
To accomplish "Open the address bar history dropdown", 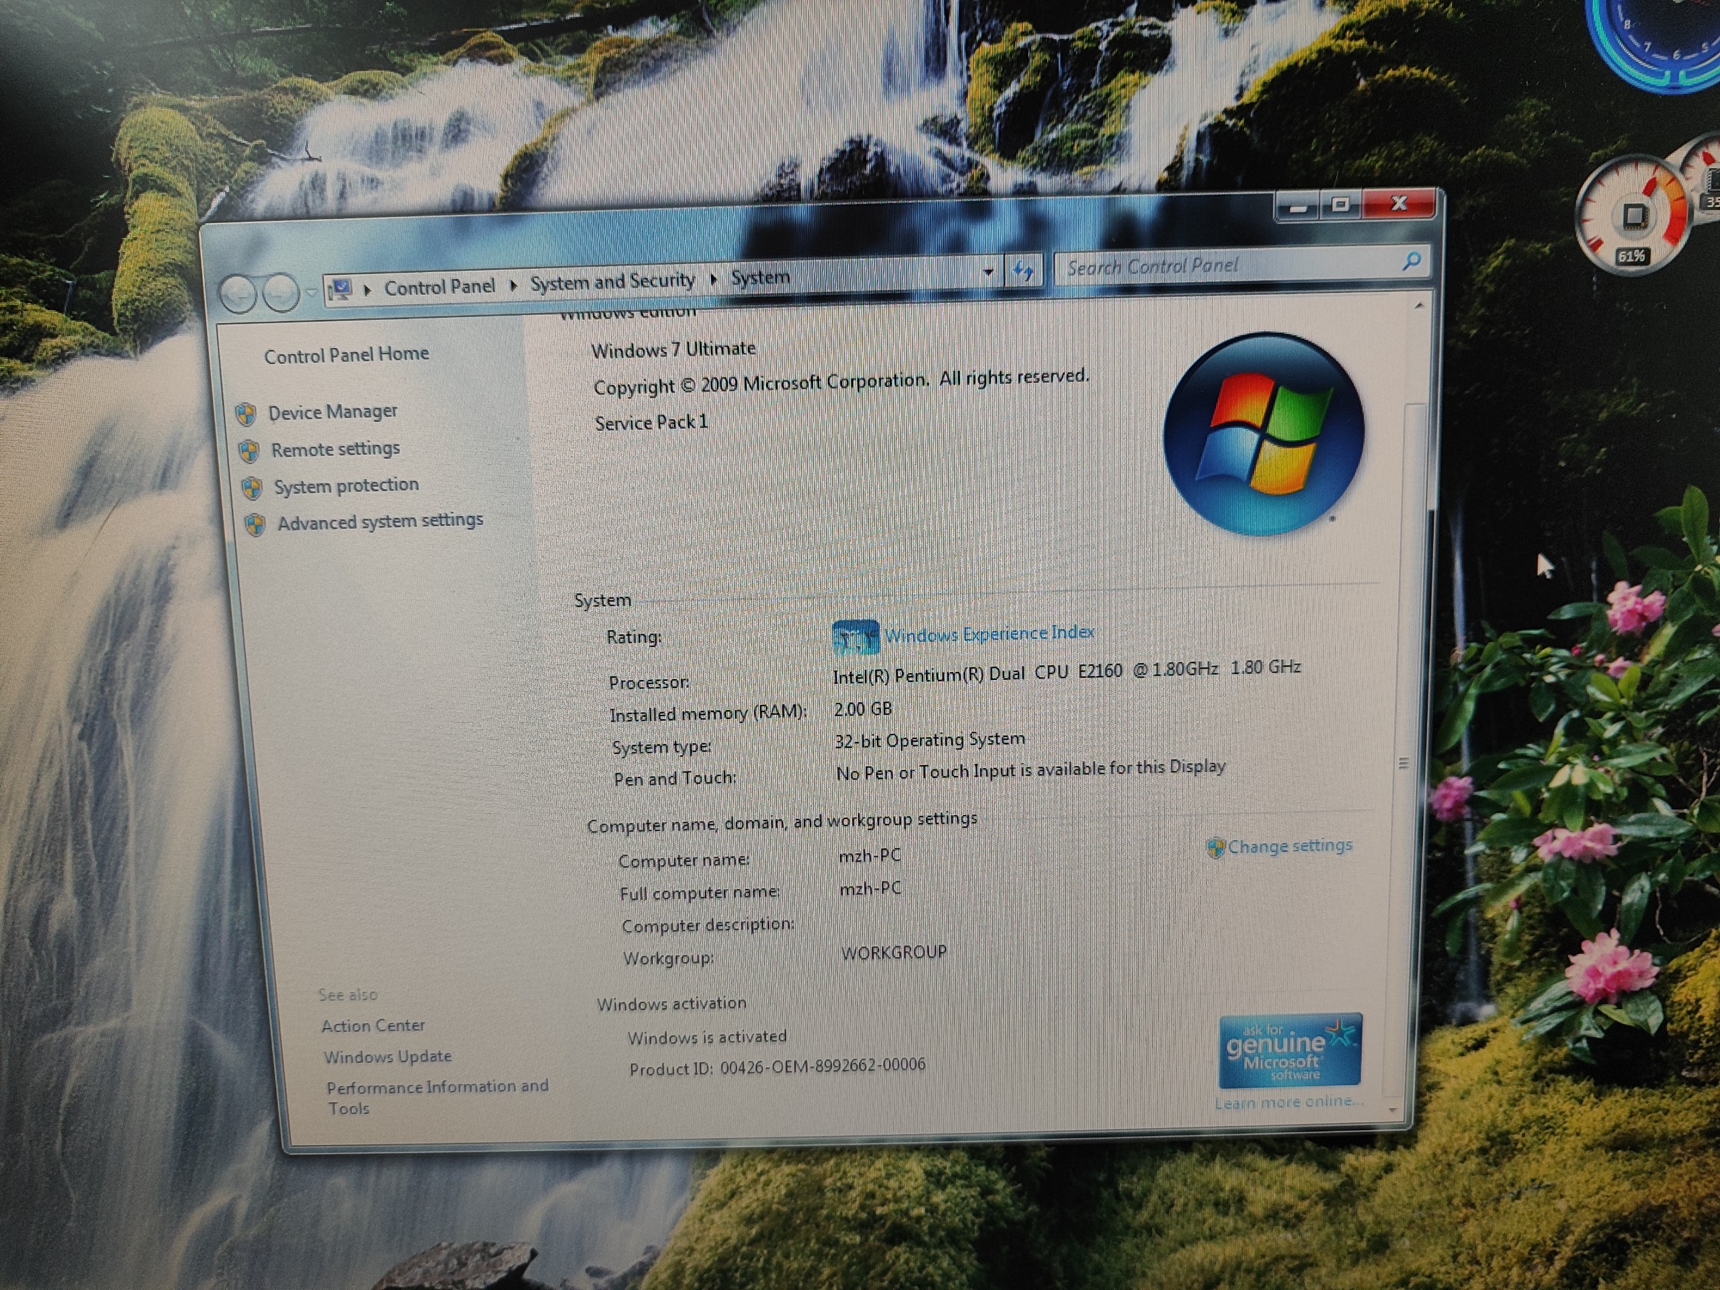I will tap(988, 272).
